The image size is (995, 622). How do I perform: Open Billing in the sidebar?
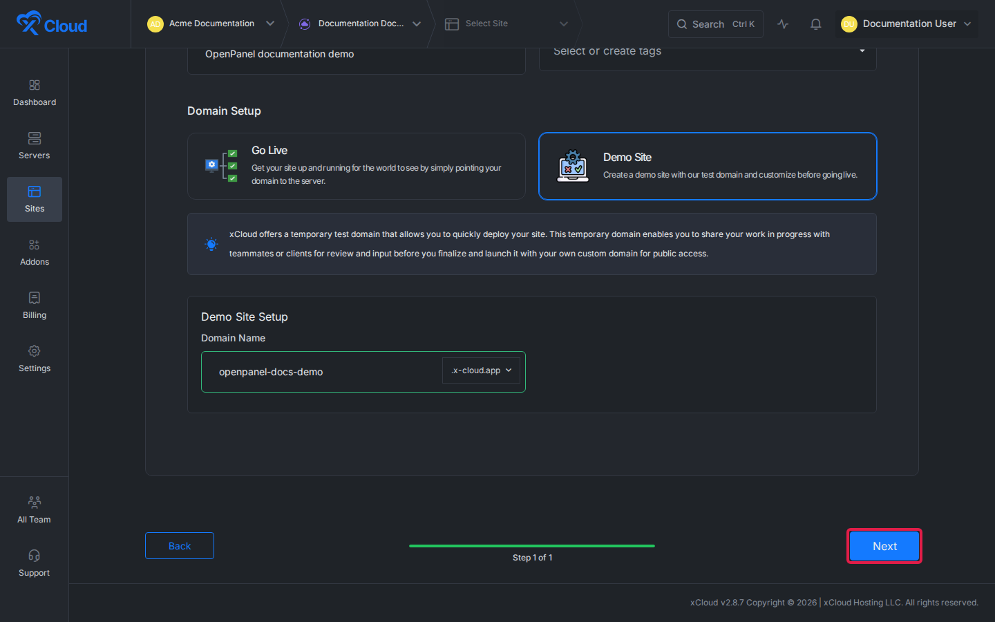tap(35, 306)
